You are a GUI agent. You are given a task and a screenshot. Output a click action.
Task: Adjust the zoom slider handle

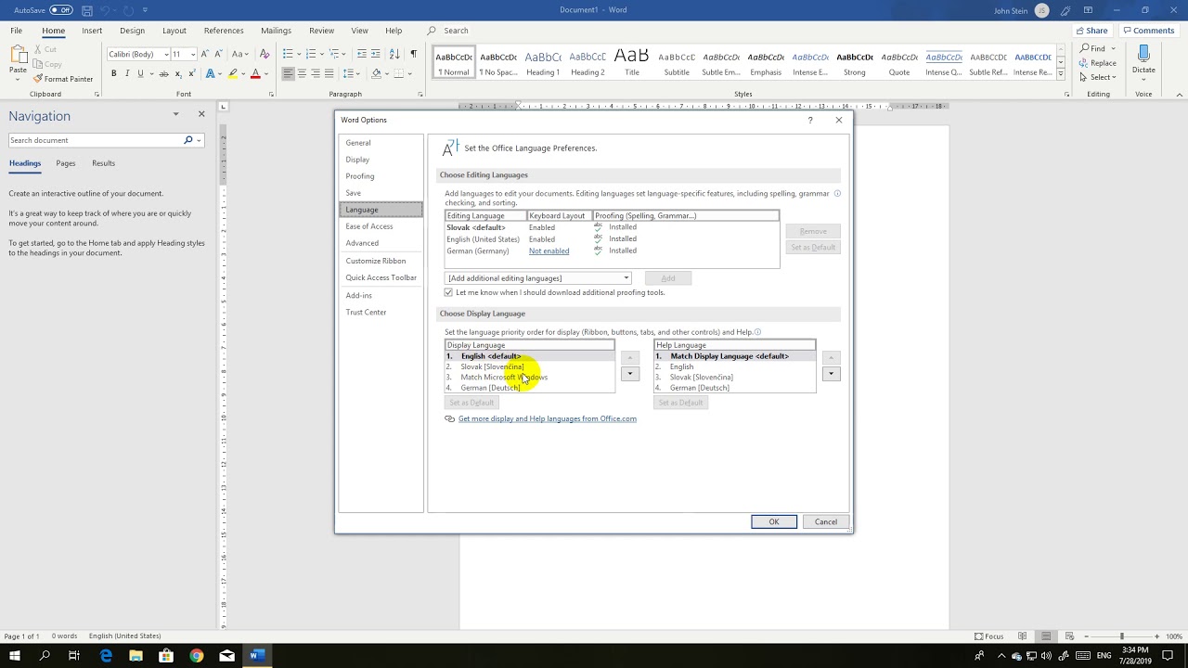1121,636
